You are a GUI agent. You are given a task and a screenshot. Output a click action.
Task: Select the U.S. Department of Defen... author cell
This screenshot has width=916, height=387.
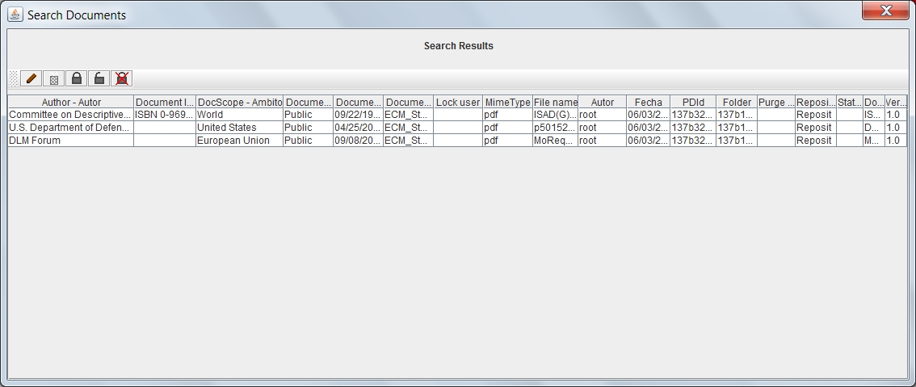71,128
